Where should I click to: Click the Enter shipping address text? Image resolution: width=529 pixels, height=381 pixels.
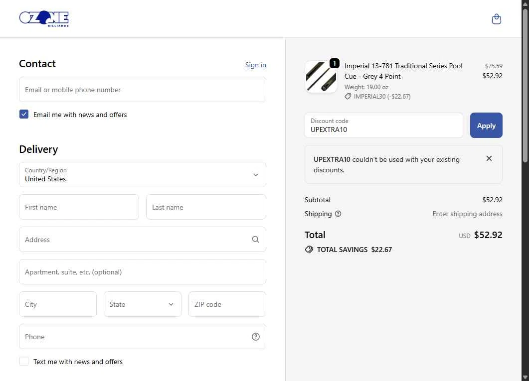(x=467, y=214)
